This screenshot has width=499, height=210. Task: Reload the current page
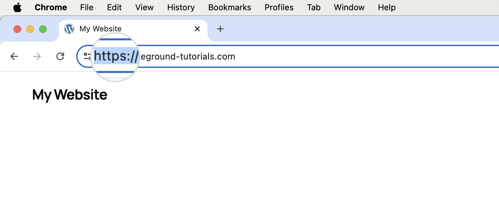60,56
